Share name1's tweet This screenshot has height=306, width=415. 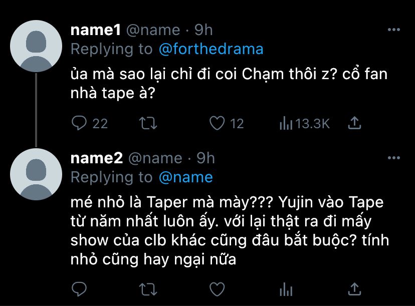pyautogui.click(x=354, y=123)
